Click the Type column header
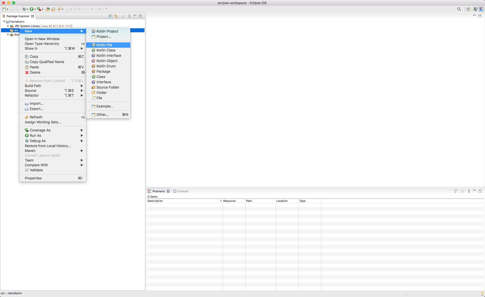Viewport: 485px width, 297px height. coord(310,201)
